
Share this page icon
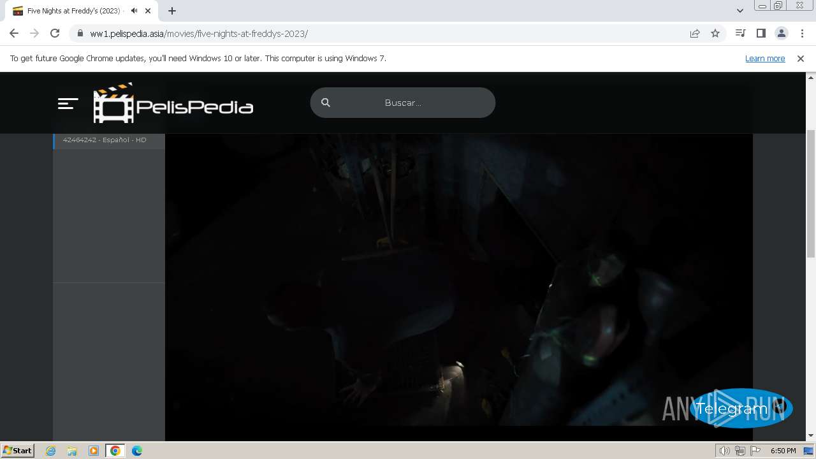coord(695,34)
